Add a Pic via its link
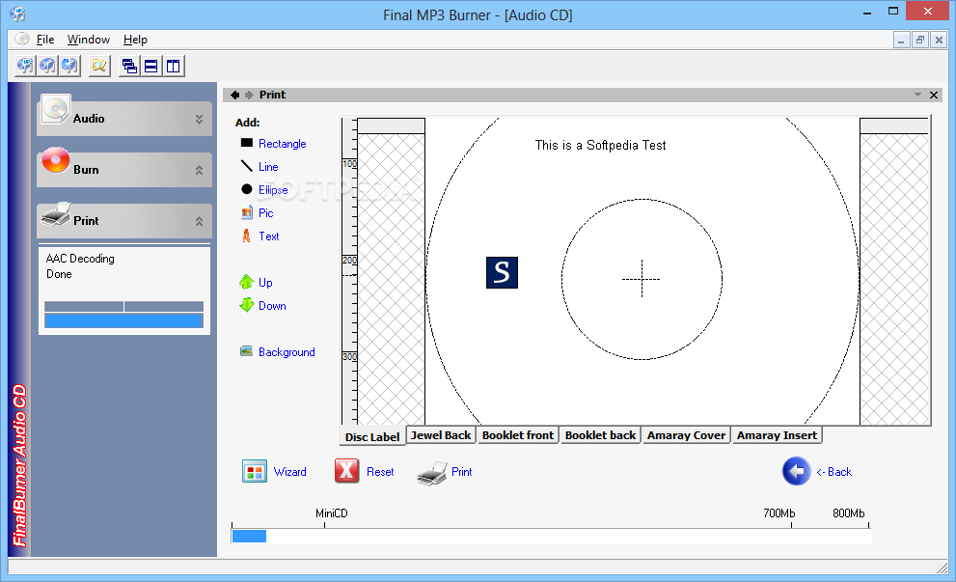The height and width of the screenshot is (582, 956). click(x=266, y=213)
